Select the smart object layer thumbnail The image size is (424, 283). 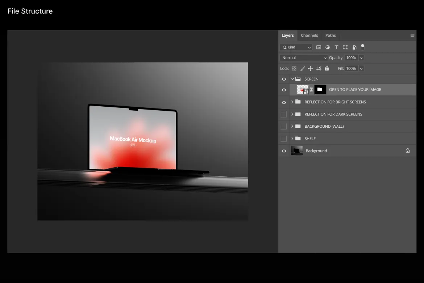pos(303,90)
